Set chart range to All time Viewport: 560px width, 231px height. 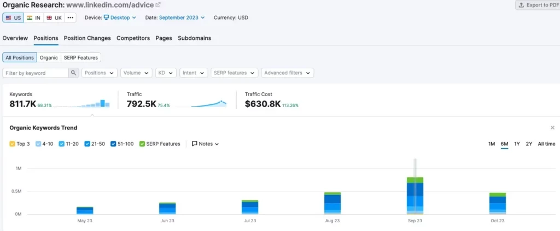[x=546, y=144]
